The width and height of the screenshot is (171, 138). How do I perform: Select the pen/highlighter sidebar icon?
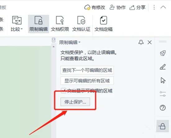point(163,67)
